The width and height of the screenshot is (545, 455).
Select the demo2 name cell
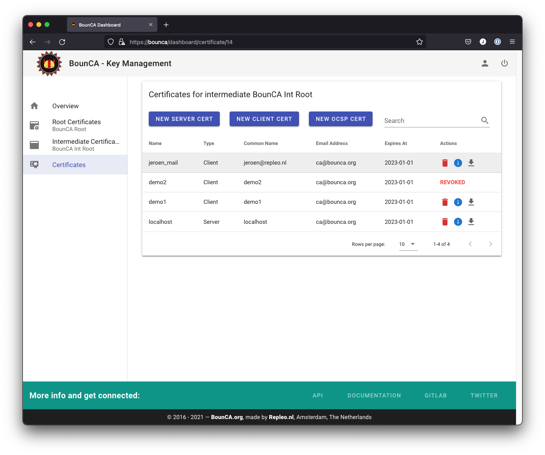(158, 183)
